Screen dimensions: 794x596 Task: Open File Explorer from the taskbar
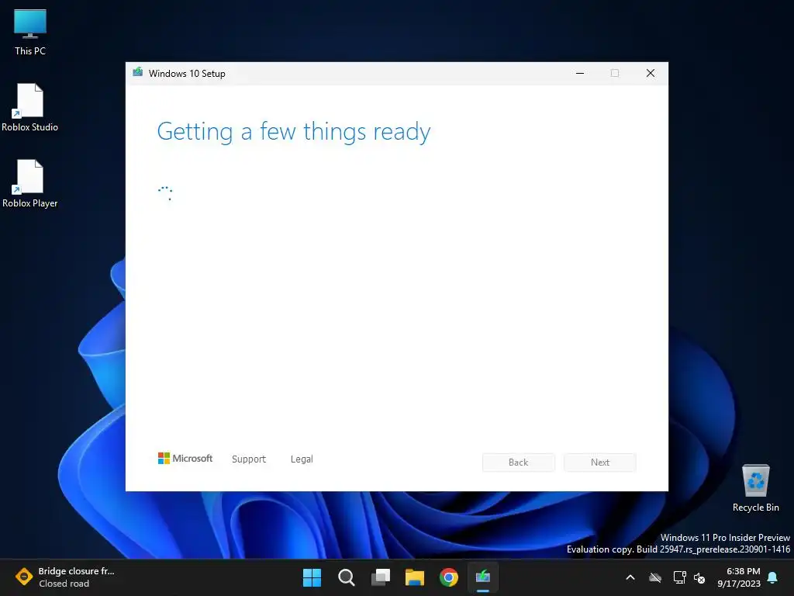415,577
